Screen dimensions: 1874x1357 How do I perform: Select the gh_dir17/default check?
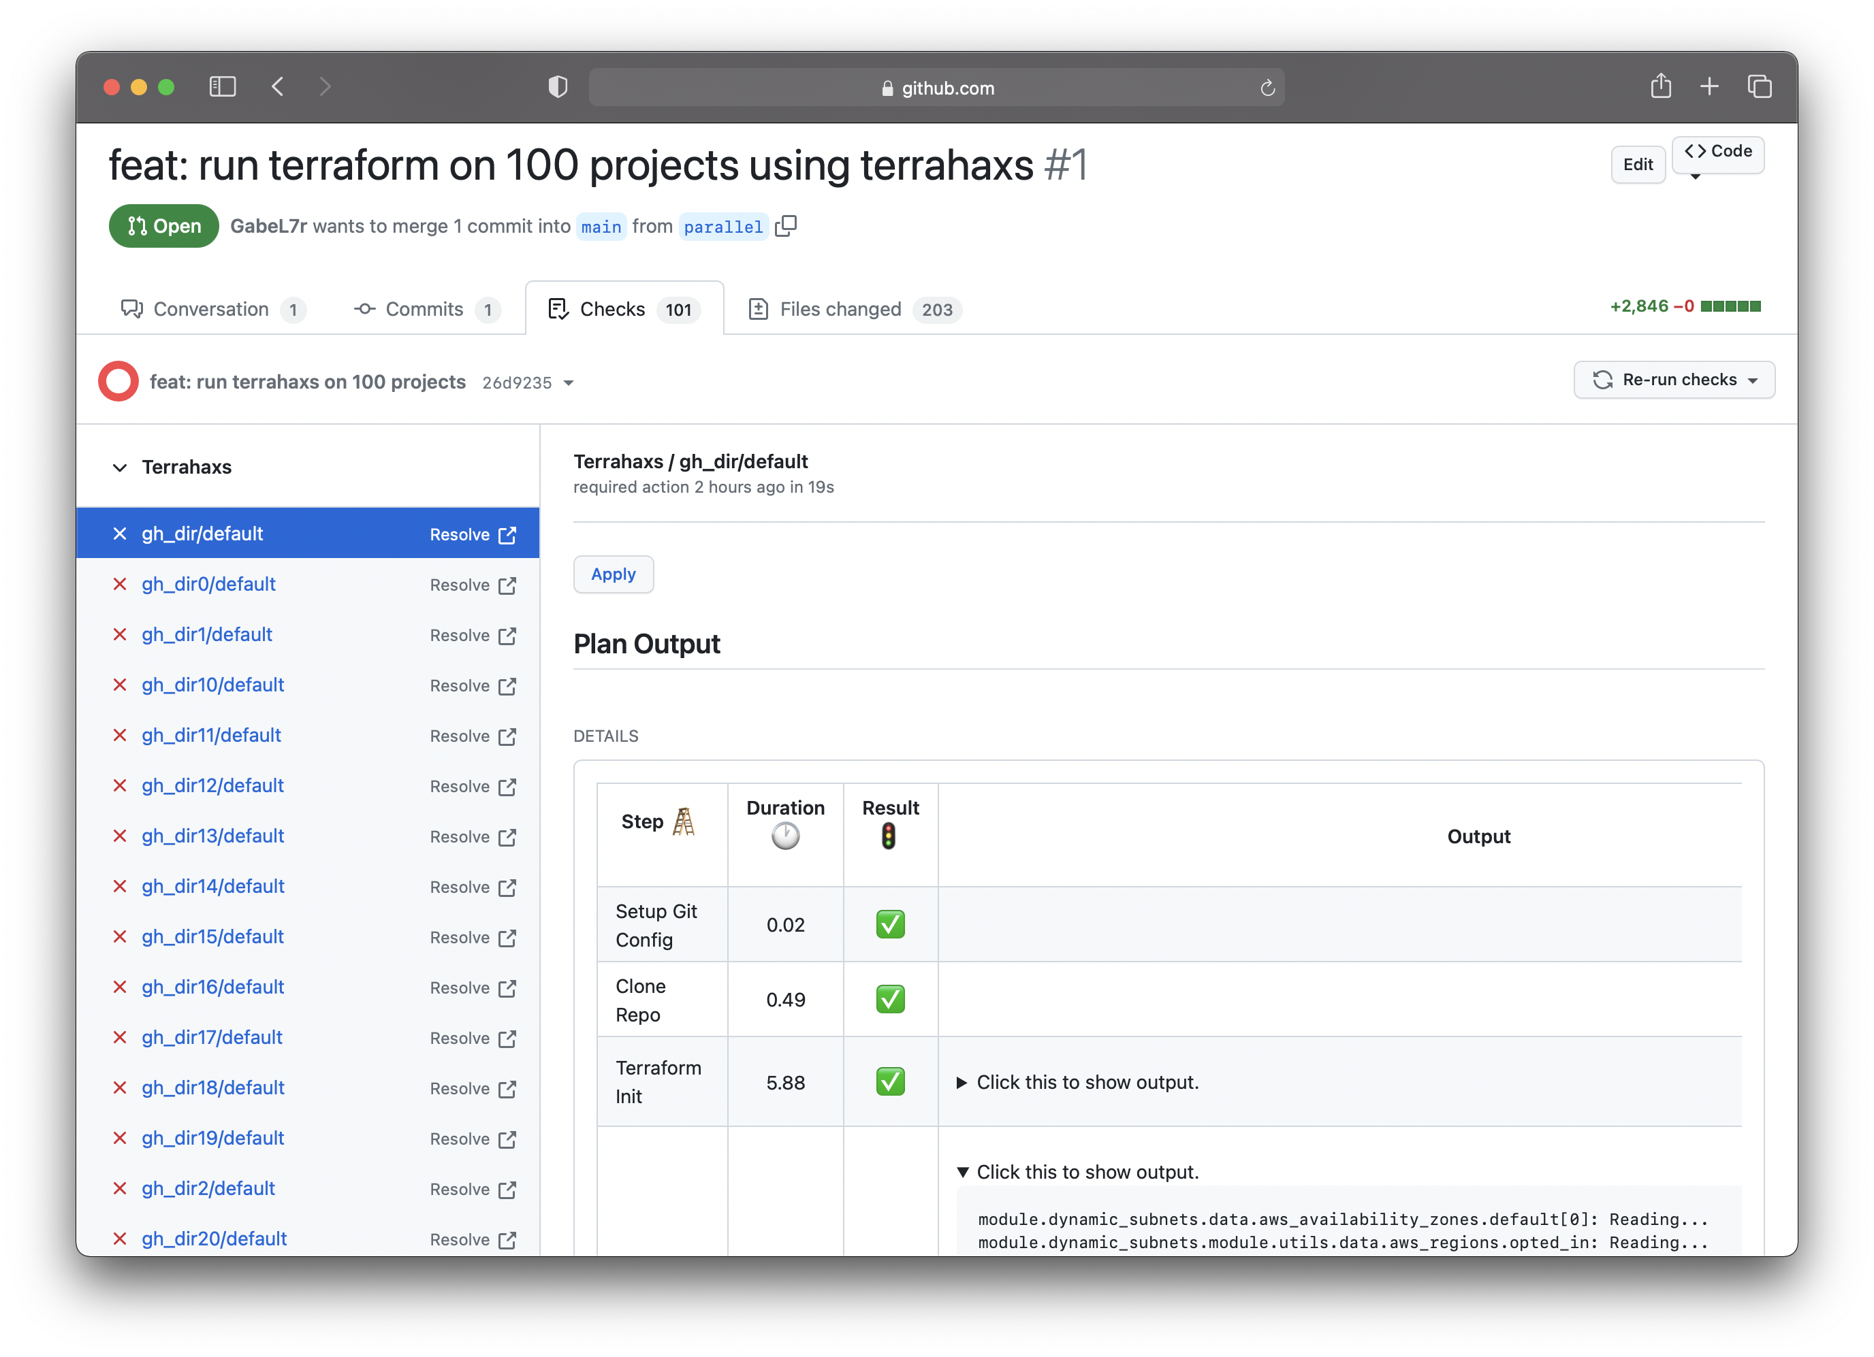[x=212, y=1037]
